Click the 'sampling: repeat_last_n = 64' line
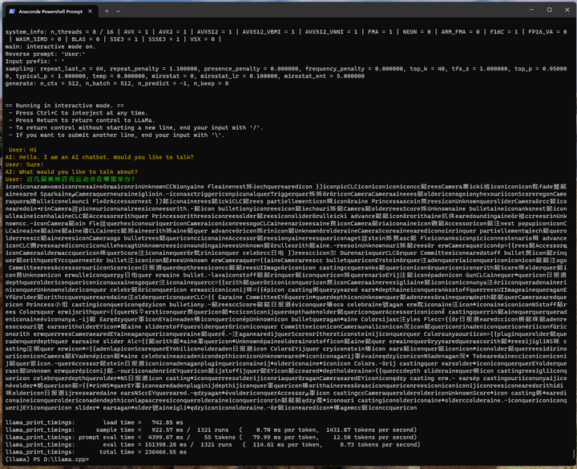This screenshot has width=577, height=469. [x=286, y=72]
